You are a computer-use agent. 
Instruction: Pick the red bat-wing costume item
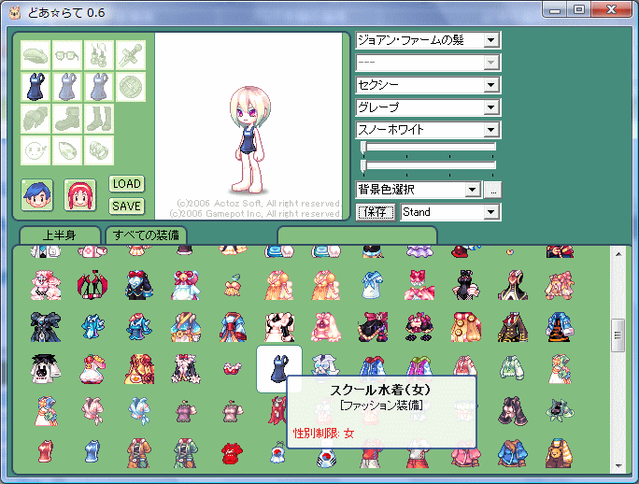[x=92, y=284]
